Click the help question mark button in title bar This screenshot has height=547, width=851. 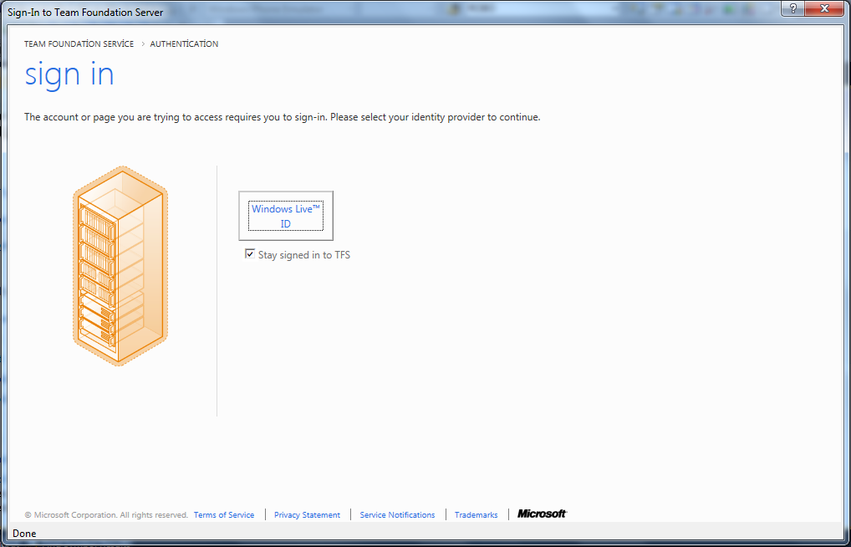pyautogui.click(x=793, y=8)
